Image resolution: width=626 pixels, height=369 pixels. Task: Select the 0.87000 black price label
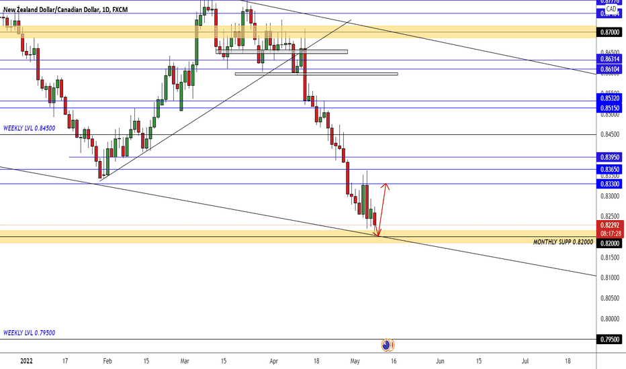[609, 32]
